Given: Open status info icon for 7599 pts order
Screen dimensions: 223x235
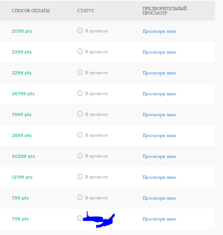Looking at the screenshot, I should 80,114.
